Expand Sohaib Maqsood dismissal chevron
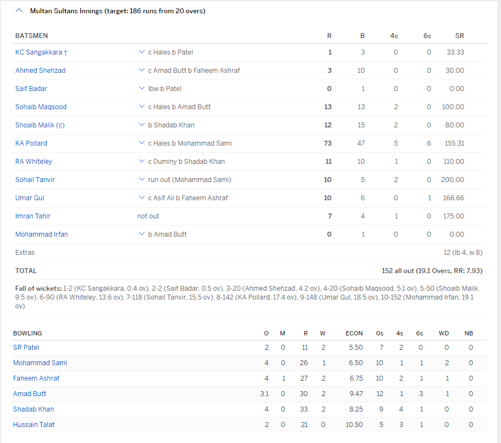Screen dimensions: 501x443 click(x=142, y=106)
